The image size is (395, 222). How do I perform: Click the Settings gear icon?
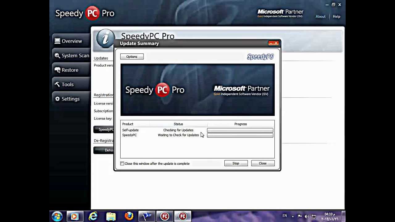tap(57, 99)
